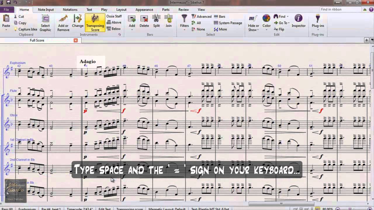
Task: Click the Adagio tempo text
Action: [88, 62]
